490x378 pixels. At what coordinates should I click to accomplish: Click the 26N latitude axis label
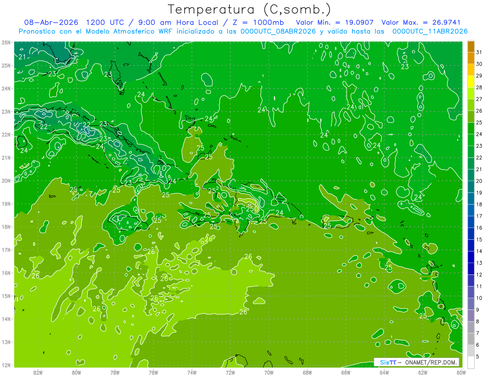[x=6, y=42]
